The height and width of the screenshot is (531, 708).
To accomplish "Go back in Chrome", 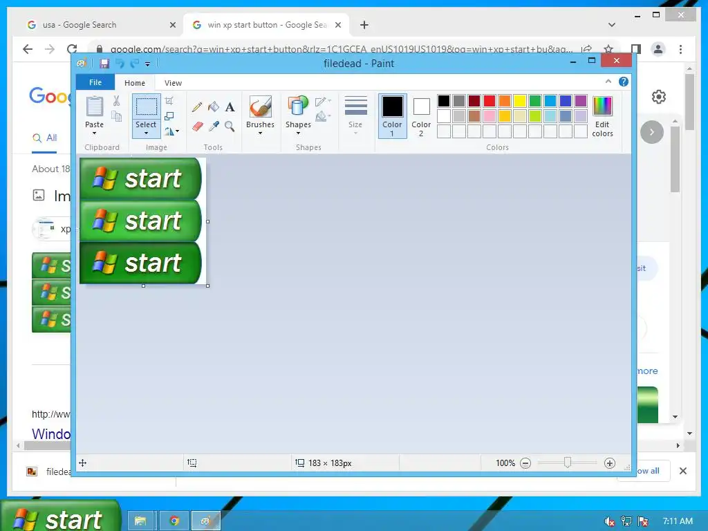I will (28, 49).
